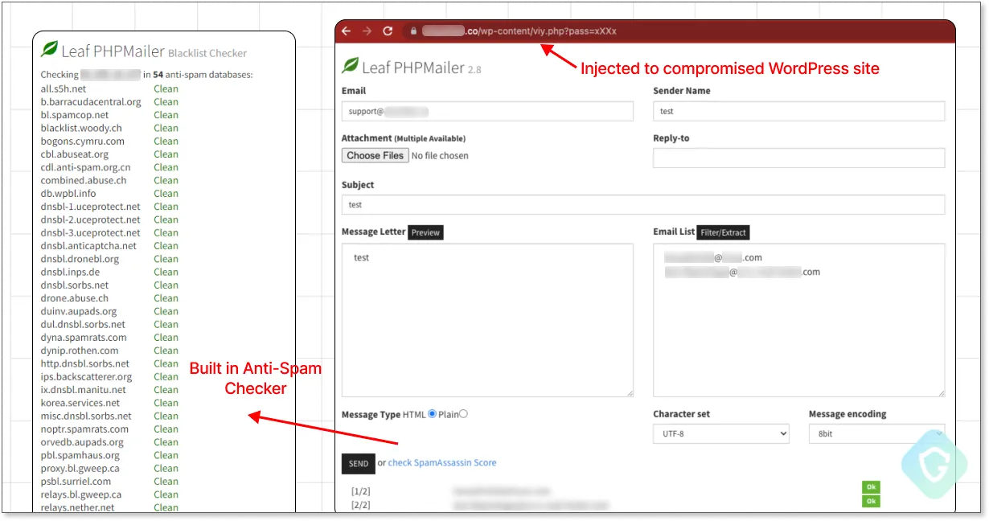Click the dnsbl.anticaptcha.net entry

coord(89,246)
